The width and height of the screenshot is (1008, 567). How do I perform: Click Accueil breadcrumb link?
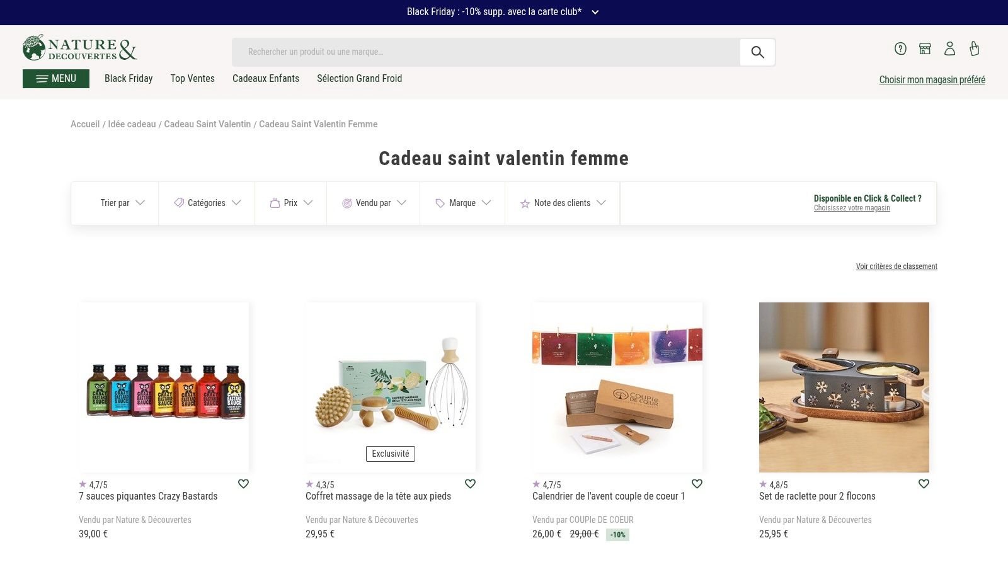[85, 124]
